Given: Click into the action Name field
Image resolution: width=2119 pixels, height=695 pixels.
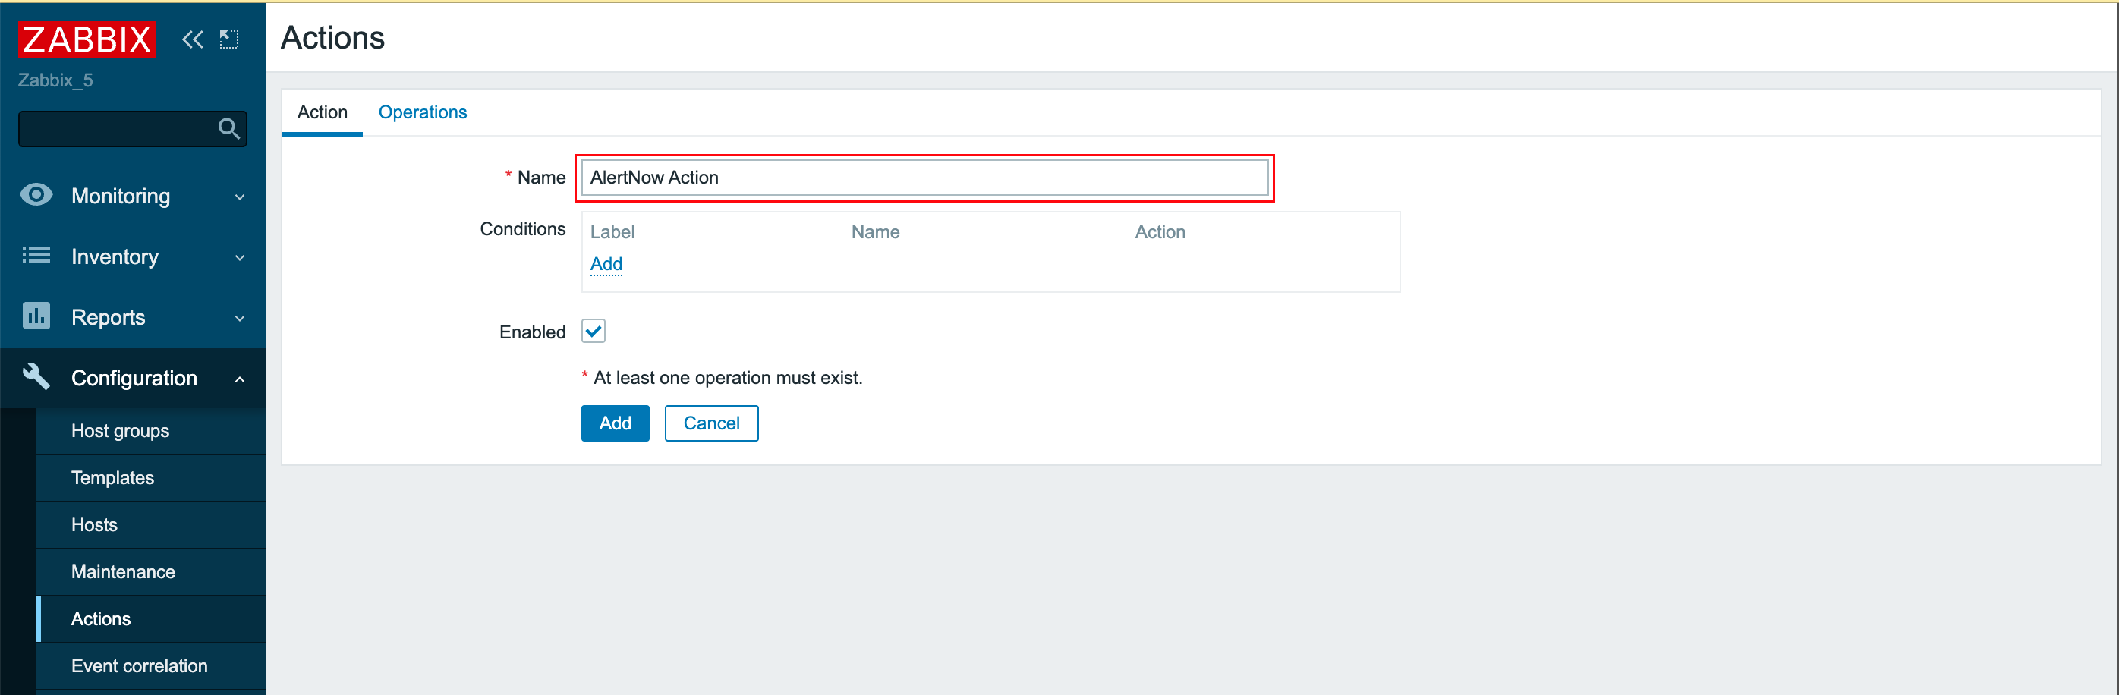Looking at the screenshot, I should pos(924,178).
